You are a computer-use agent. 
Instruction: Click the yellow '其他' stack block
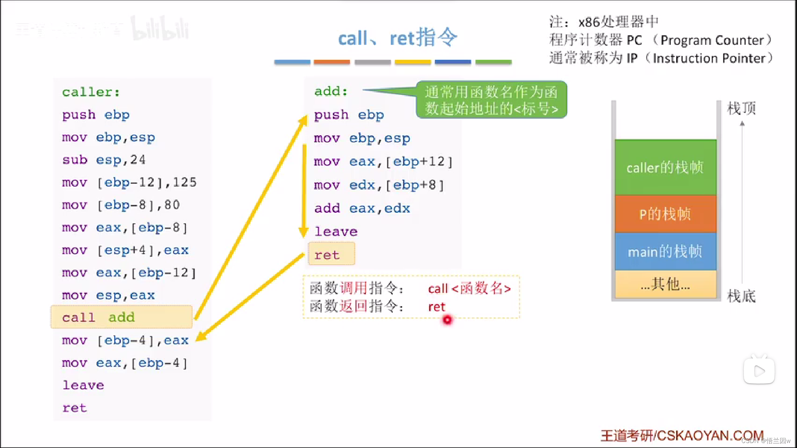pyautogui.click(x=665, y=284)
